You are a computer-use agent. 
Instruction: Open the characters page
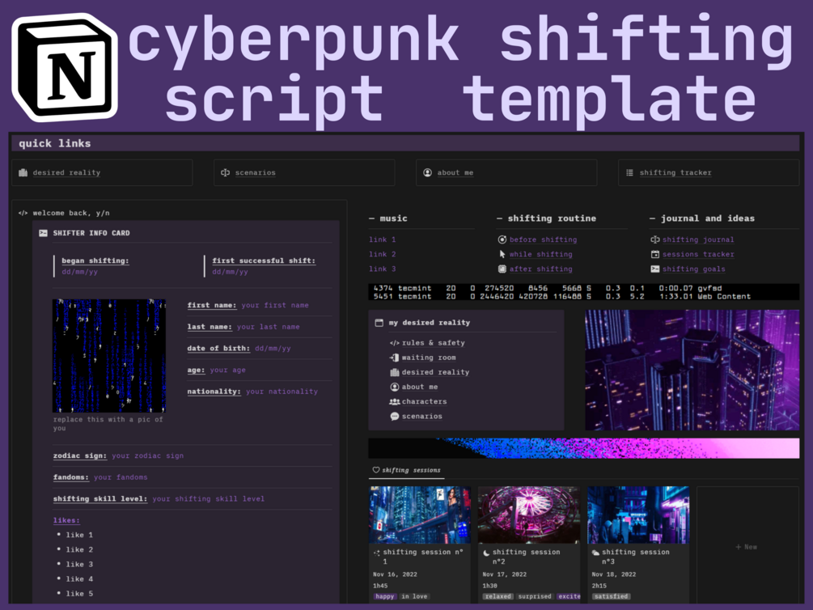tap(424, 401)
